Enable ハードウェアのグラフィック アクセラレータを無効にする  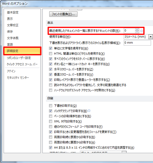click(x=50, y=90)
